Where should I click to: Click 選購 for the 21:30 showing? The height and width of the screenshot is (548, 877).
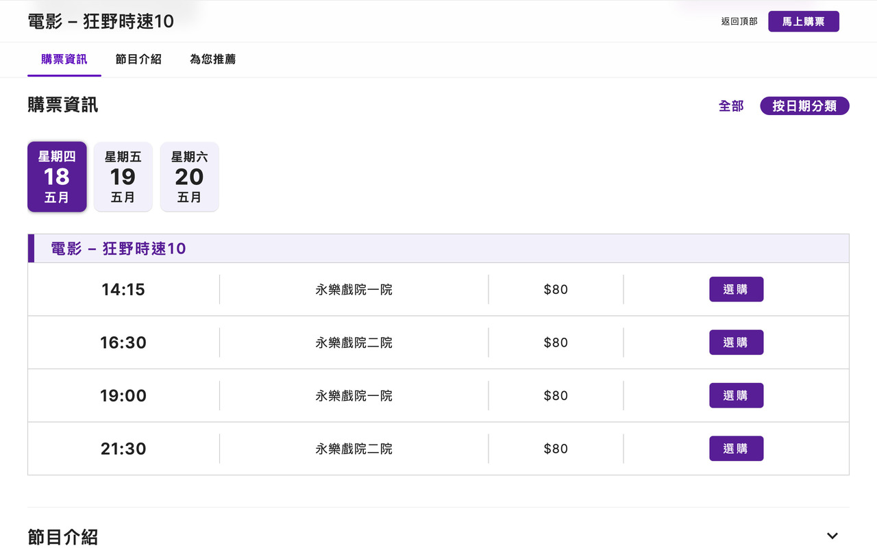pyautogui.click(x=736, y=449)
